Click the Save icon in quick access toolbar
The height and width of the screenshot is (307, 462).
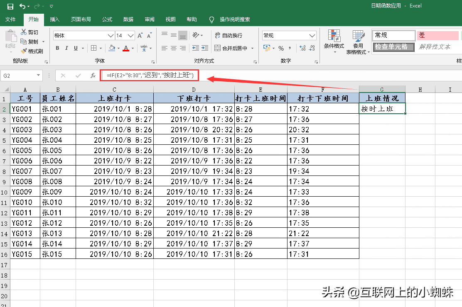click(10, 7)
